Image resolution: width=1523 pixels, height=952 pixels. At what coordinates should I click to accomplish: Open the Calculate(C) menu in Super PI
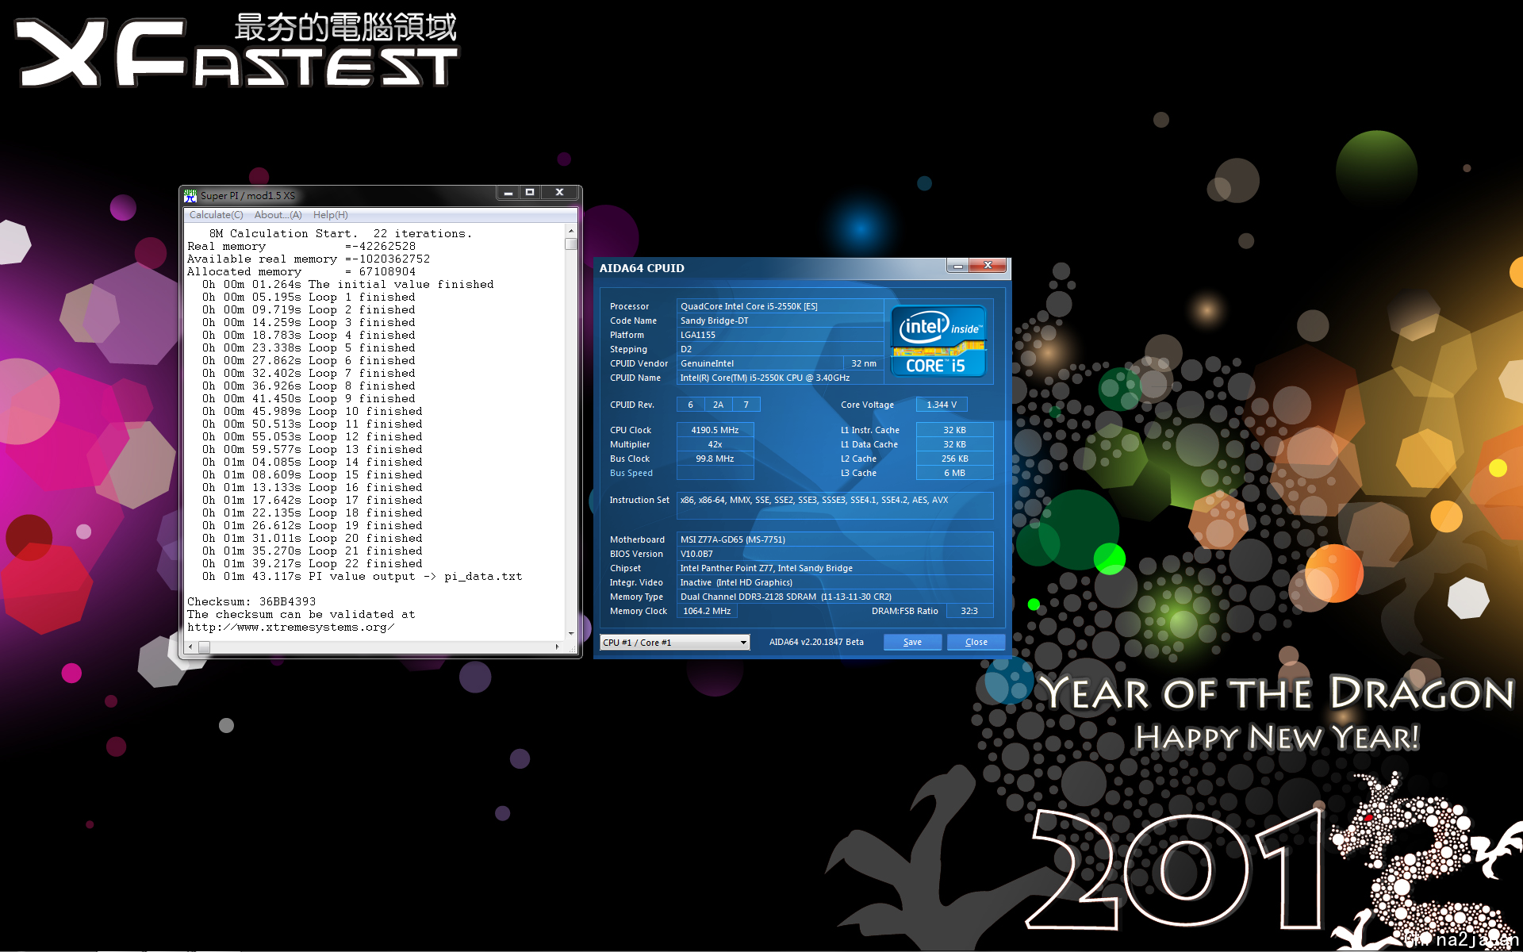click(x=216, y=215)
